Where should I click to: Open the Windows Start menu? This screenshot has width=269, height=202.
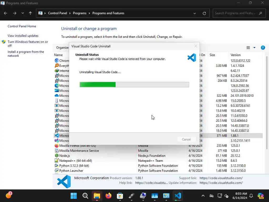pos(74,196)
